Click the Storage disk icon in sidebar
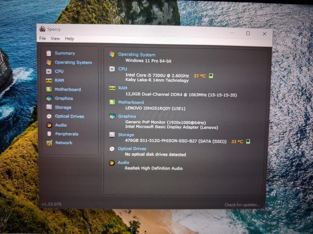313x234 pixels. (x=49, y=107)
